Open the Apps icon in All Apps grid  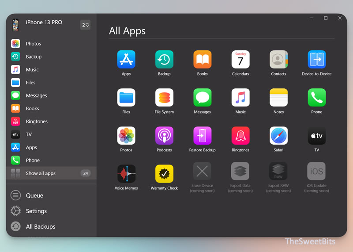(x=126, y=60)
